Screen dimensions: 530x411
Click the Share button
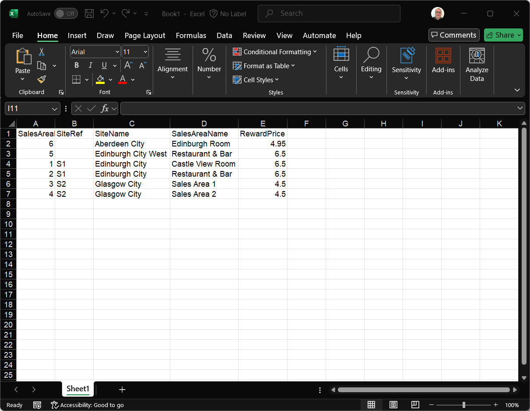pos(503,35)
